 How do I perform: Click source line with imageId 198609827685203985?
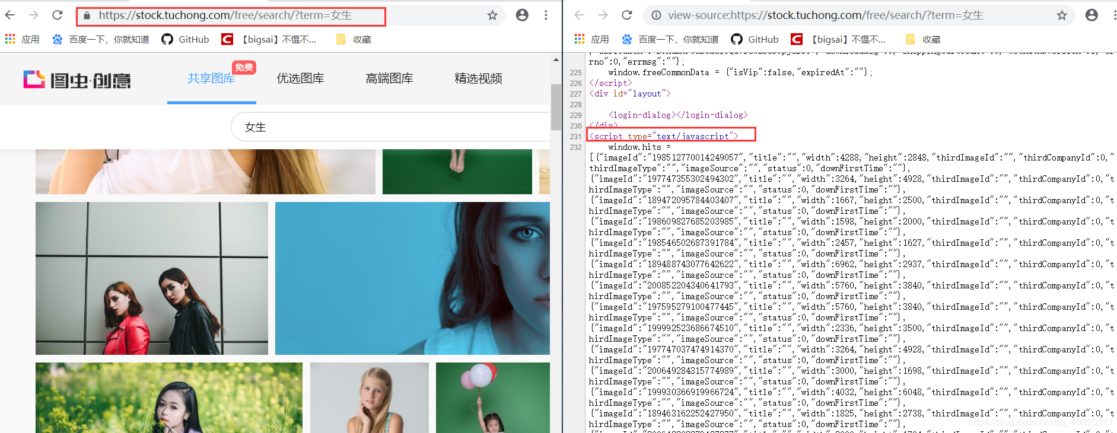[x=852, y=227]
